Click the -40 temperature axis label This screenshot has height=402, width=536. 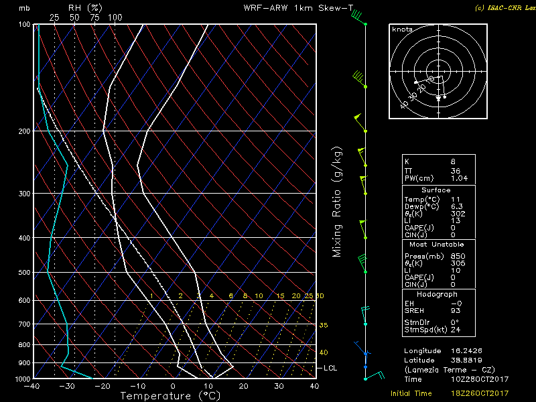31,387
